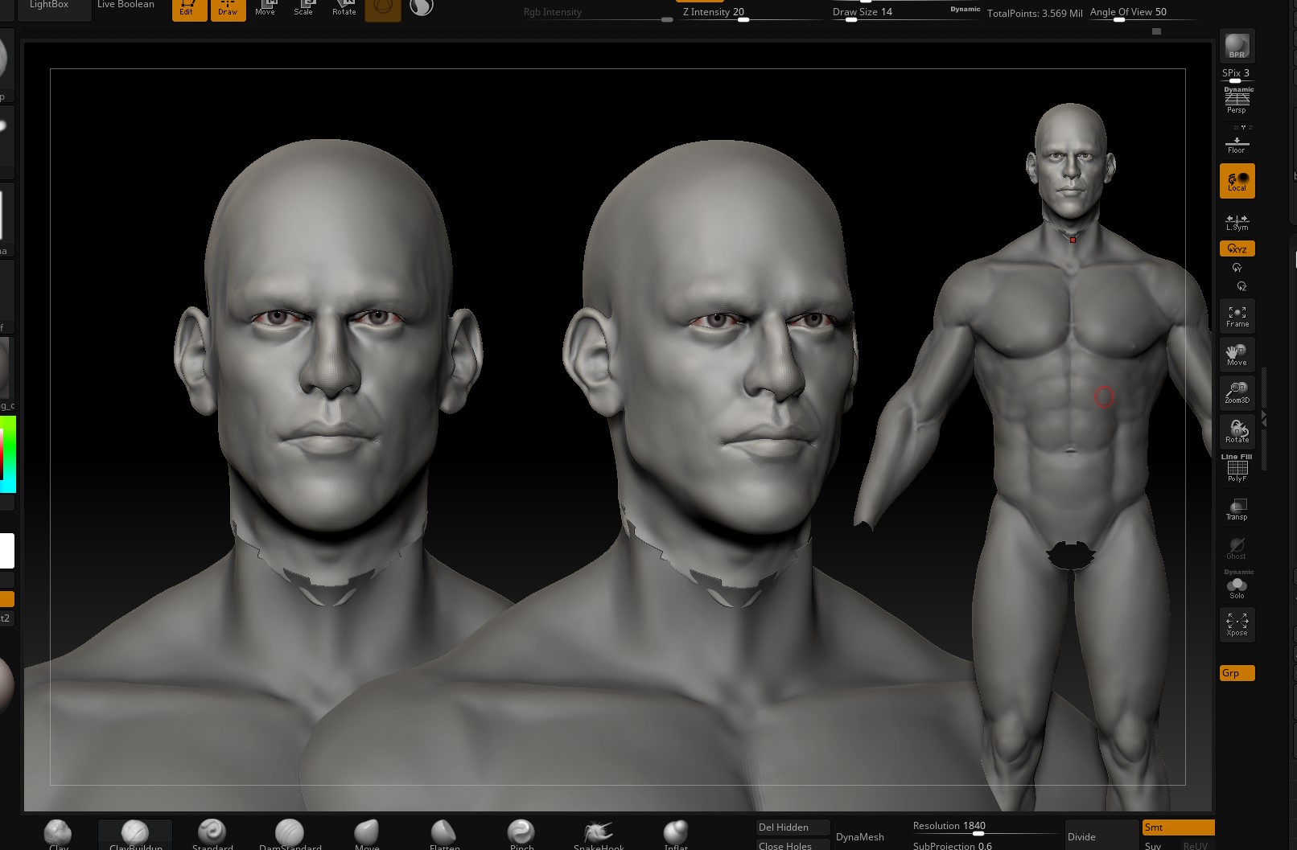The width and height of the screenshot is (1297, 850).
Task: Click the Frame view icon
Action: [1237, 316]
